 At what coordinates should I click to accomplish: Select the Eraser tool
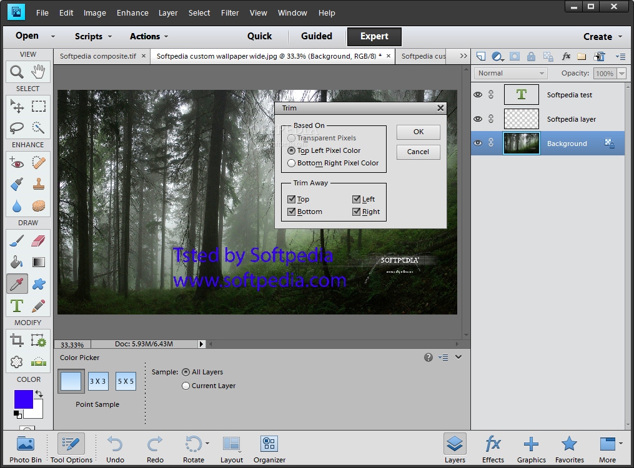pos(38,241)
